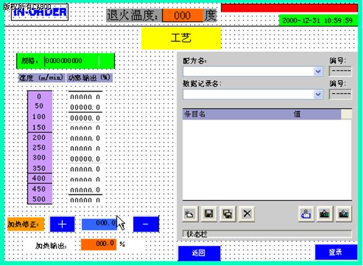Click the new recipe record icon

[x=190, y=214]
